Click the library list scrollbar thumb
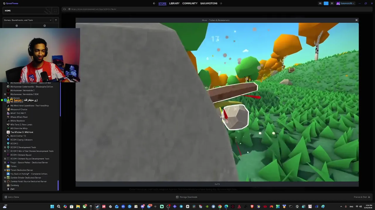Screen dimensions: 375x210 (x=58, y=185)
